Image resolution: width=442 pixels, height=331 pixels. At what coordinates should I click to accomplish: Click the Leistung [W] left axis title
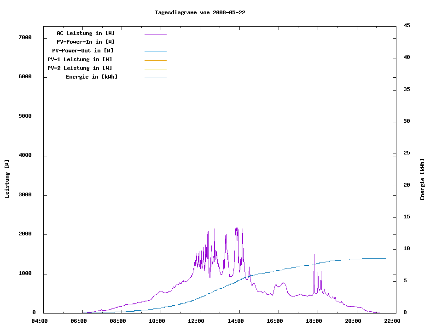click(7, 179)
